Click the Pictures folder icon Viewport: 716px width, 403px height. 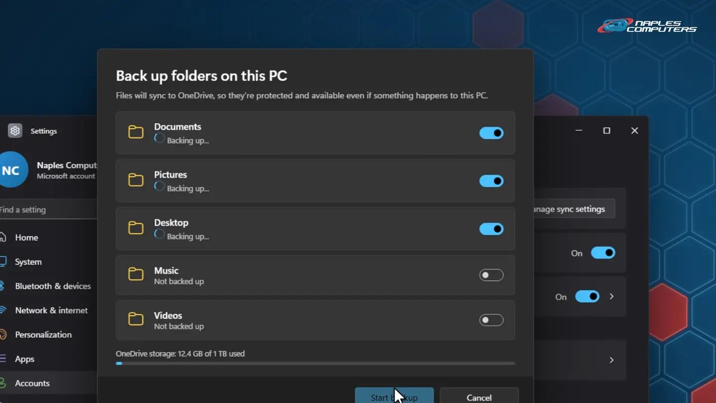point(136,180)
